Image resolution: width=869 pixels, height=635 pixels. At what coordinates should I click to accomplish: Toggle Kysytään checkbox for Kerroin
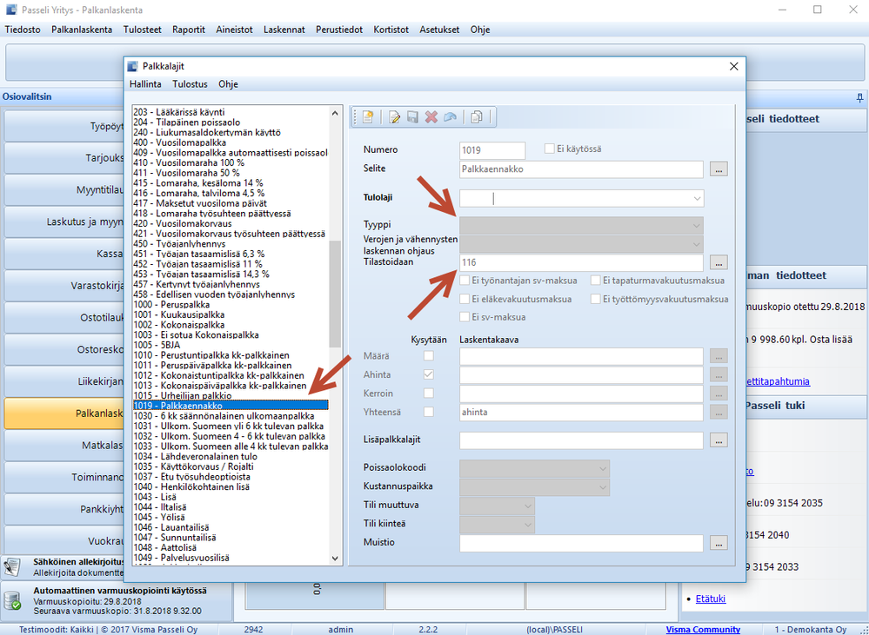(x=428, y=394)
